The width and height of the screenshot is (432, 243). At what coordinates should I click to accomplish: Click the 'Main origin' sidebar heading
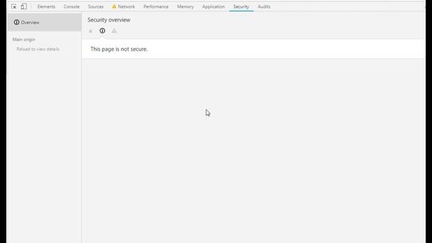coord(24,39)
